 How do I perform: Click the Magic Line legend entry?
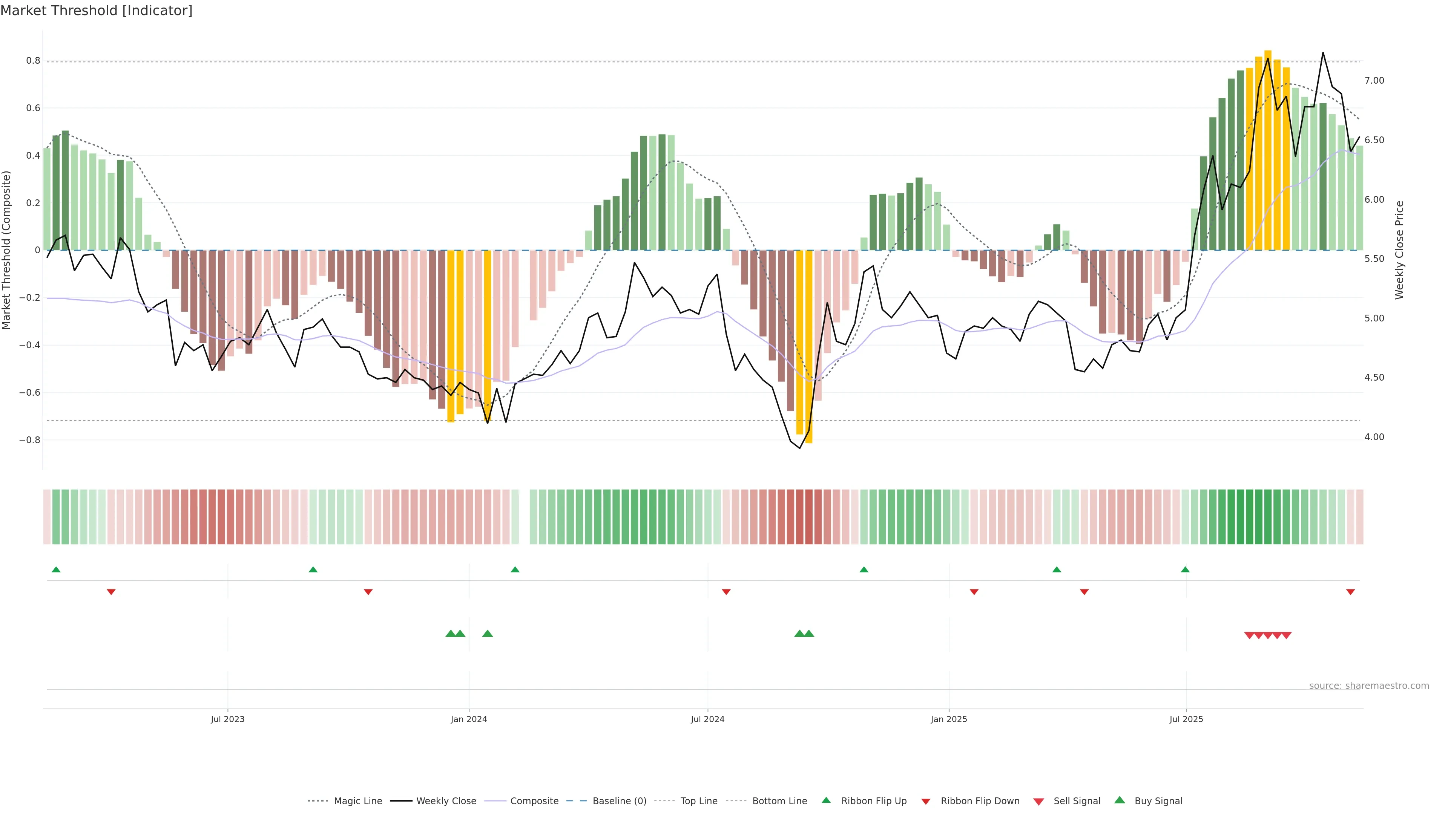pyautogui.click(x=357, y=800)
